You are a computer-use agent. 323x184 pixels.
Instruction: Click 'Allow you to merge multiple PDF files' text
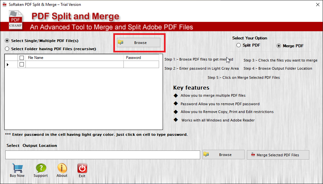(213, 95)
